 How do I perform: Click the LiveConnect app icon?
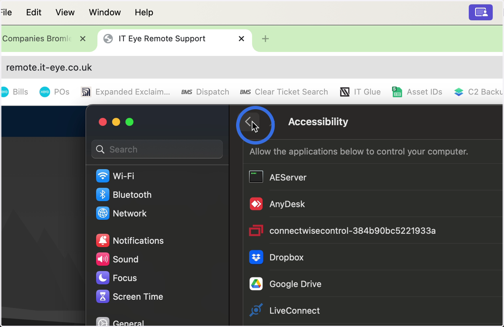pos(256,311)
